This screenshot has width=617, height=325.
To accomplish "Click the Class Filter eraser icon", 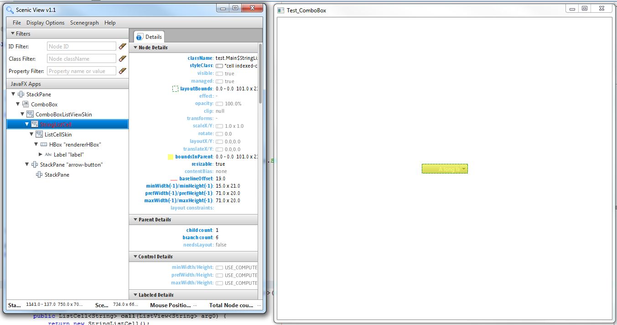I will point(122,58).
